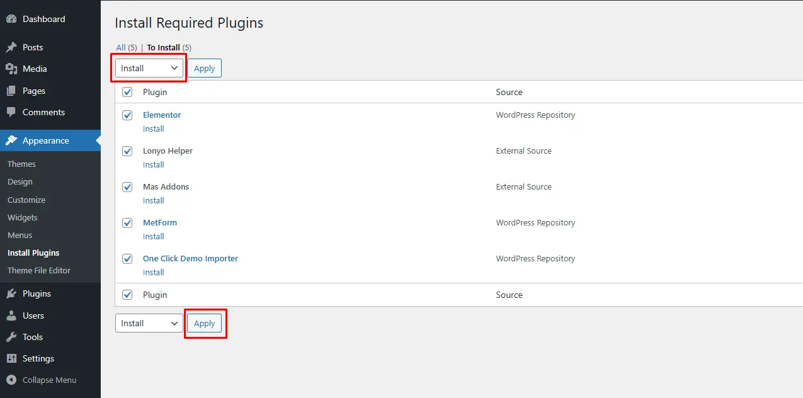The image size is (803, 398).
Task: Click Install under Lonyo Helper
Action: point(154,164)
